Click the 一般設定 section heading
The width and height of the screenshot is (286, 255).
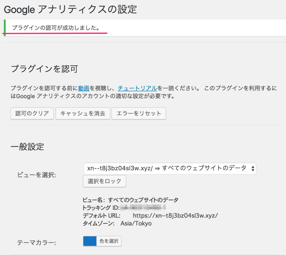[27, 147]
